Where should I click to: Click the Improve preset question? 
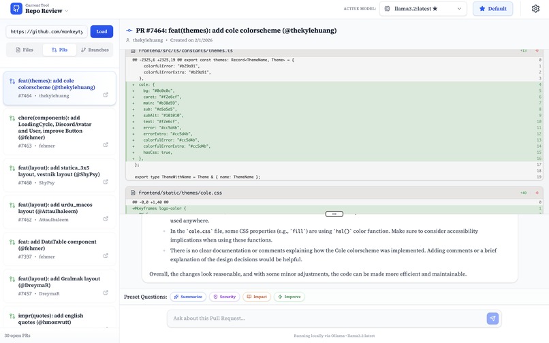point(289,297)
